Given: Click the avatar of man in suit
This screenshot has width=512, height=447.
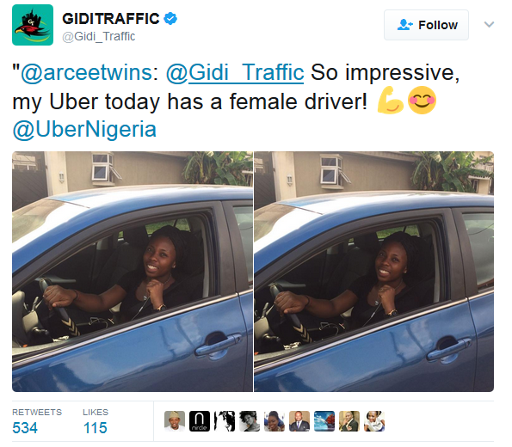Looking at the screenshot, I should 299,421.
